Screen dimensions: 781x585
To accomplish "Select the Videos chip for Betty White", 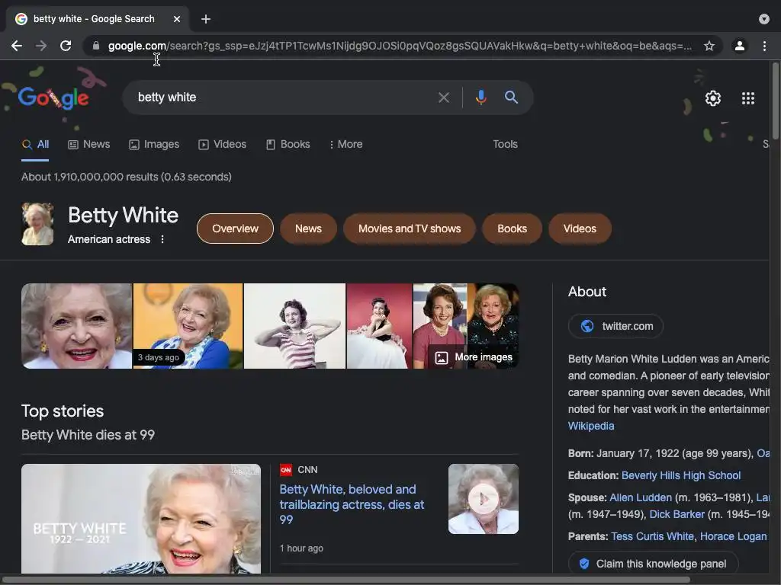I will point(580,229).
